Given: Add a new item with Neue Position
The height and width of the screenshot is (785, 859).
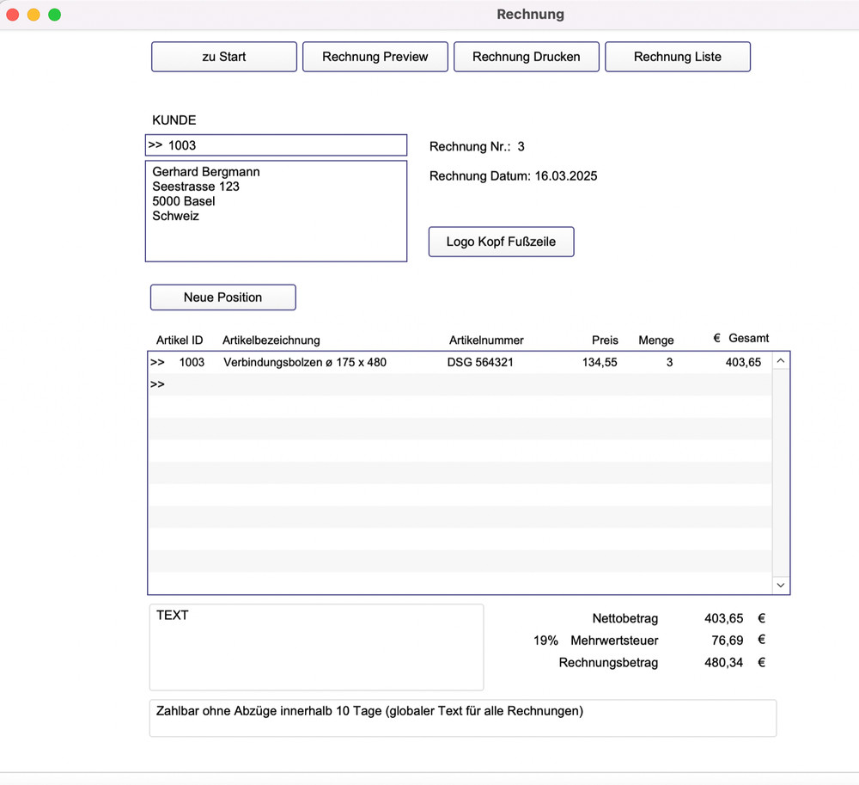Looking at the screenshot, I should click(x=222, y=297).
